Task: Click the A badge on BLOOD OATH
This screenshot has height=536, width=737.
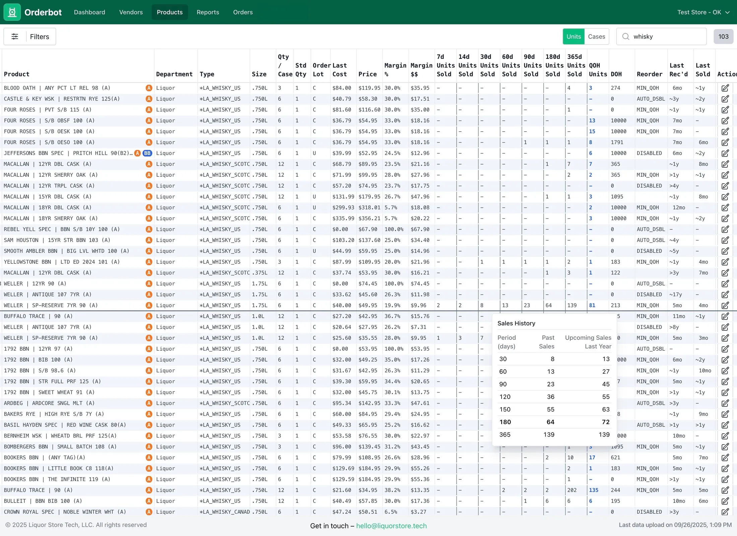Action: pyautogui.click(x=149, y=88)
